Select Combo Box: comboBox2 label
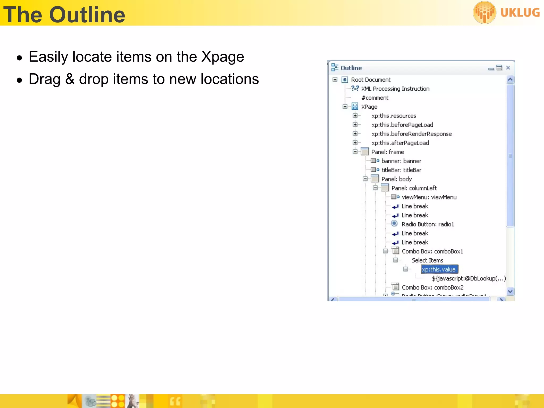The width and height of the screenshot is (544, 408). [x=432, y=287]
